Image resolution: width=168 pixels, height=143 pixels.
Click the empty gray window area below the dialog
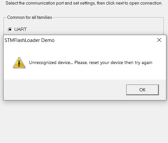pos(84,122)
